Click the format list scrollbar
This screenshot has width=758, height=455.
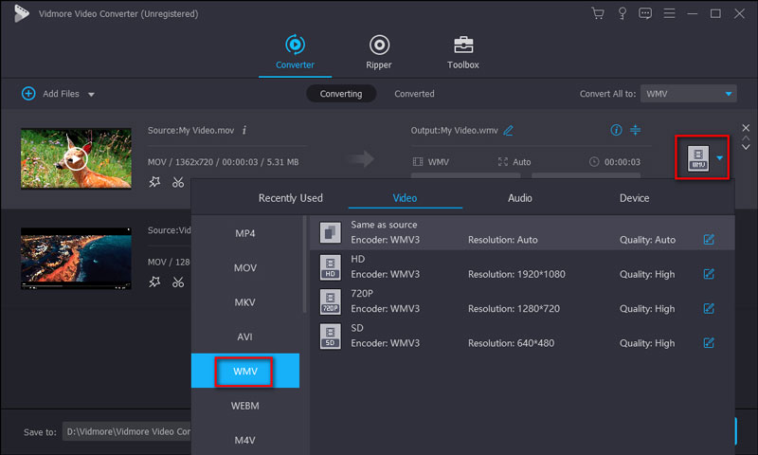tap(304, 264)
